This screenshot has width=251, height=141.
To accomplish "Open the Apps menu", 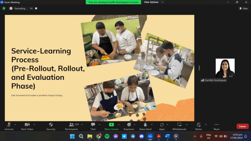I will coord(162,126).
